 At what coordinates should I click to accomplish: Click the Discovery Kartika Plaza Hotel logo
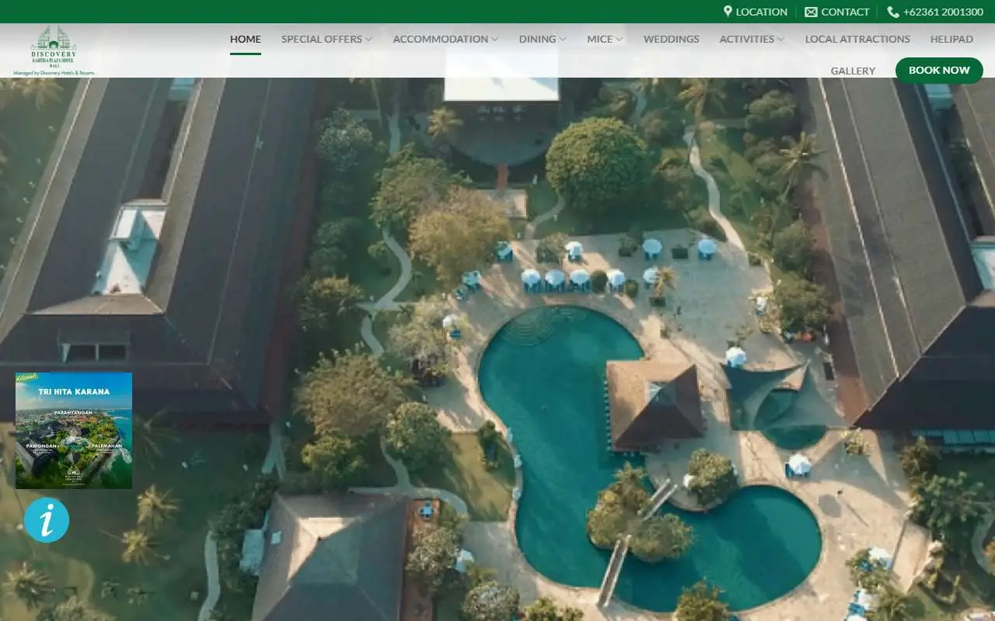point(54,50)
